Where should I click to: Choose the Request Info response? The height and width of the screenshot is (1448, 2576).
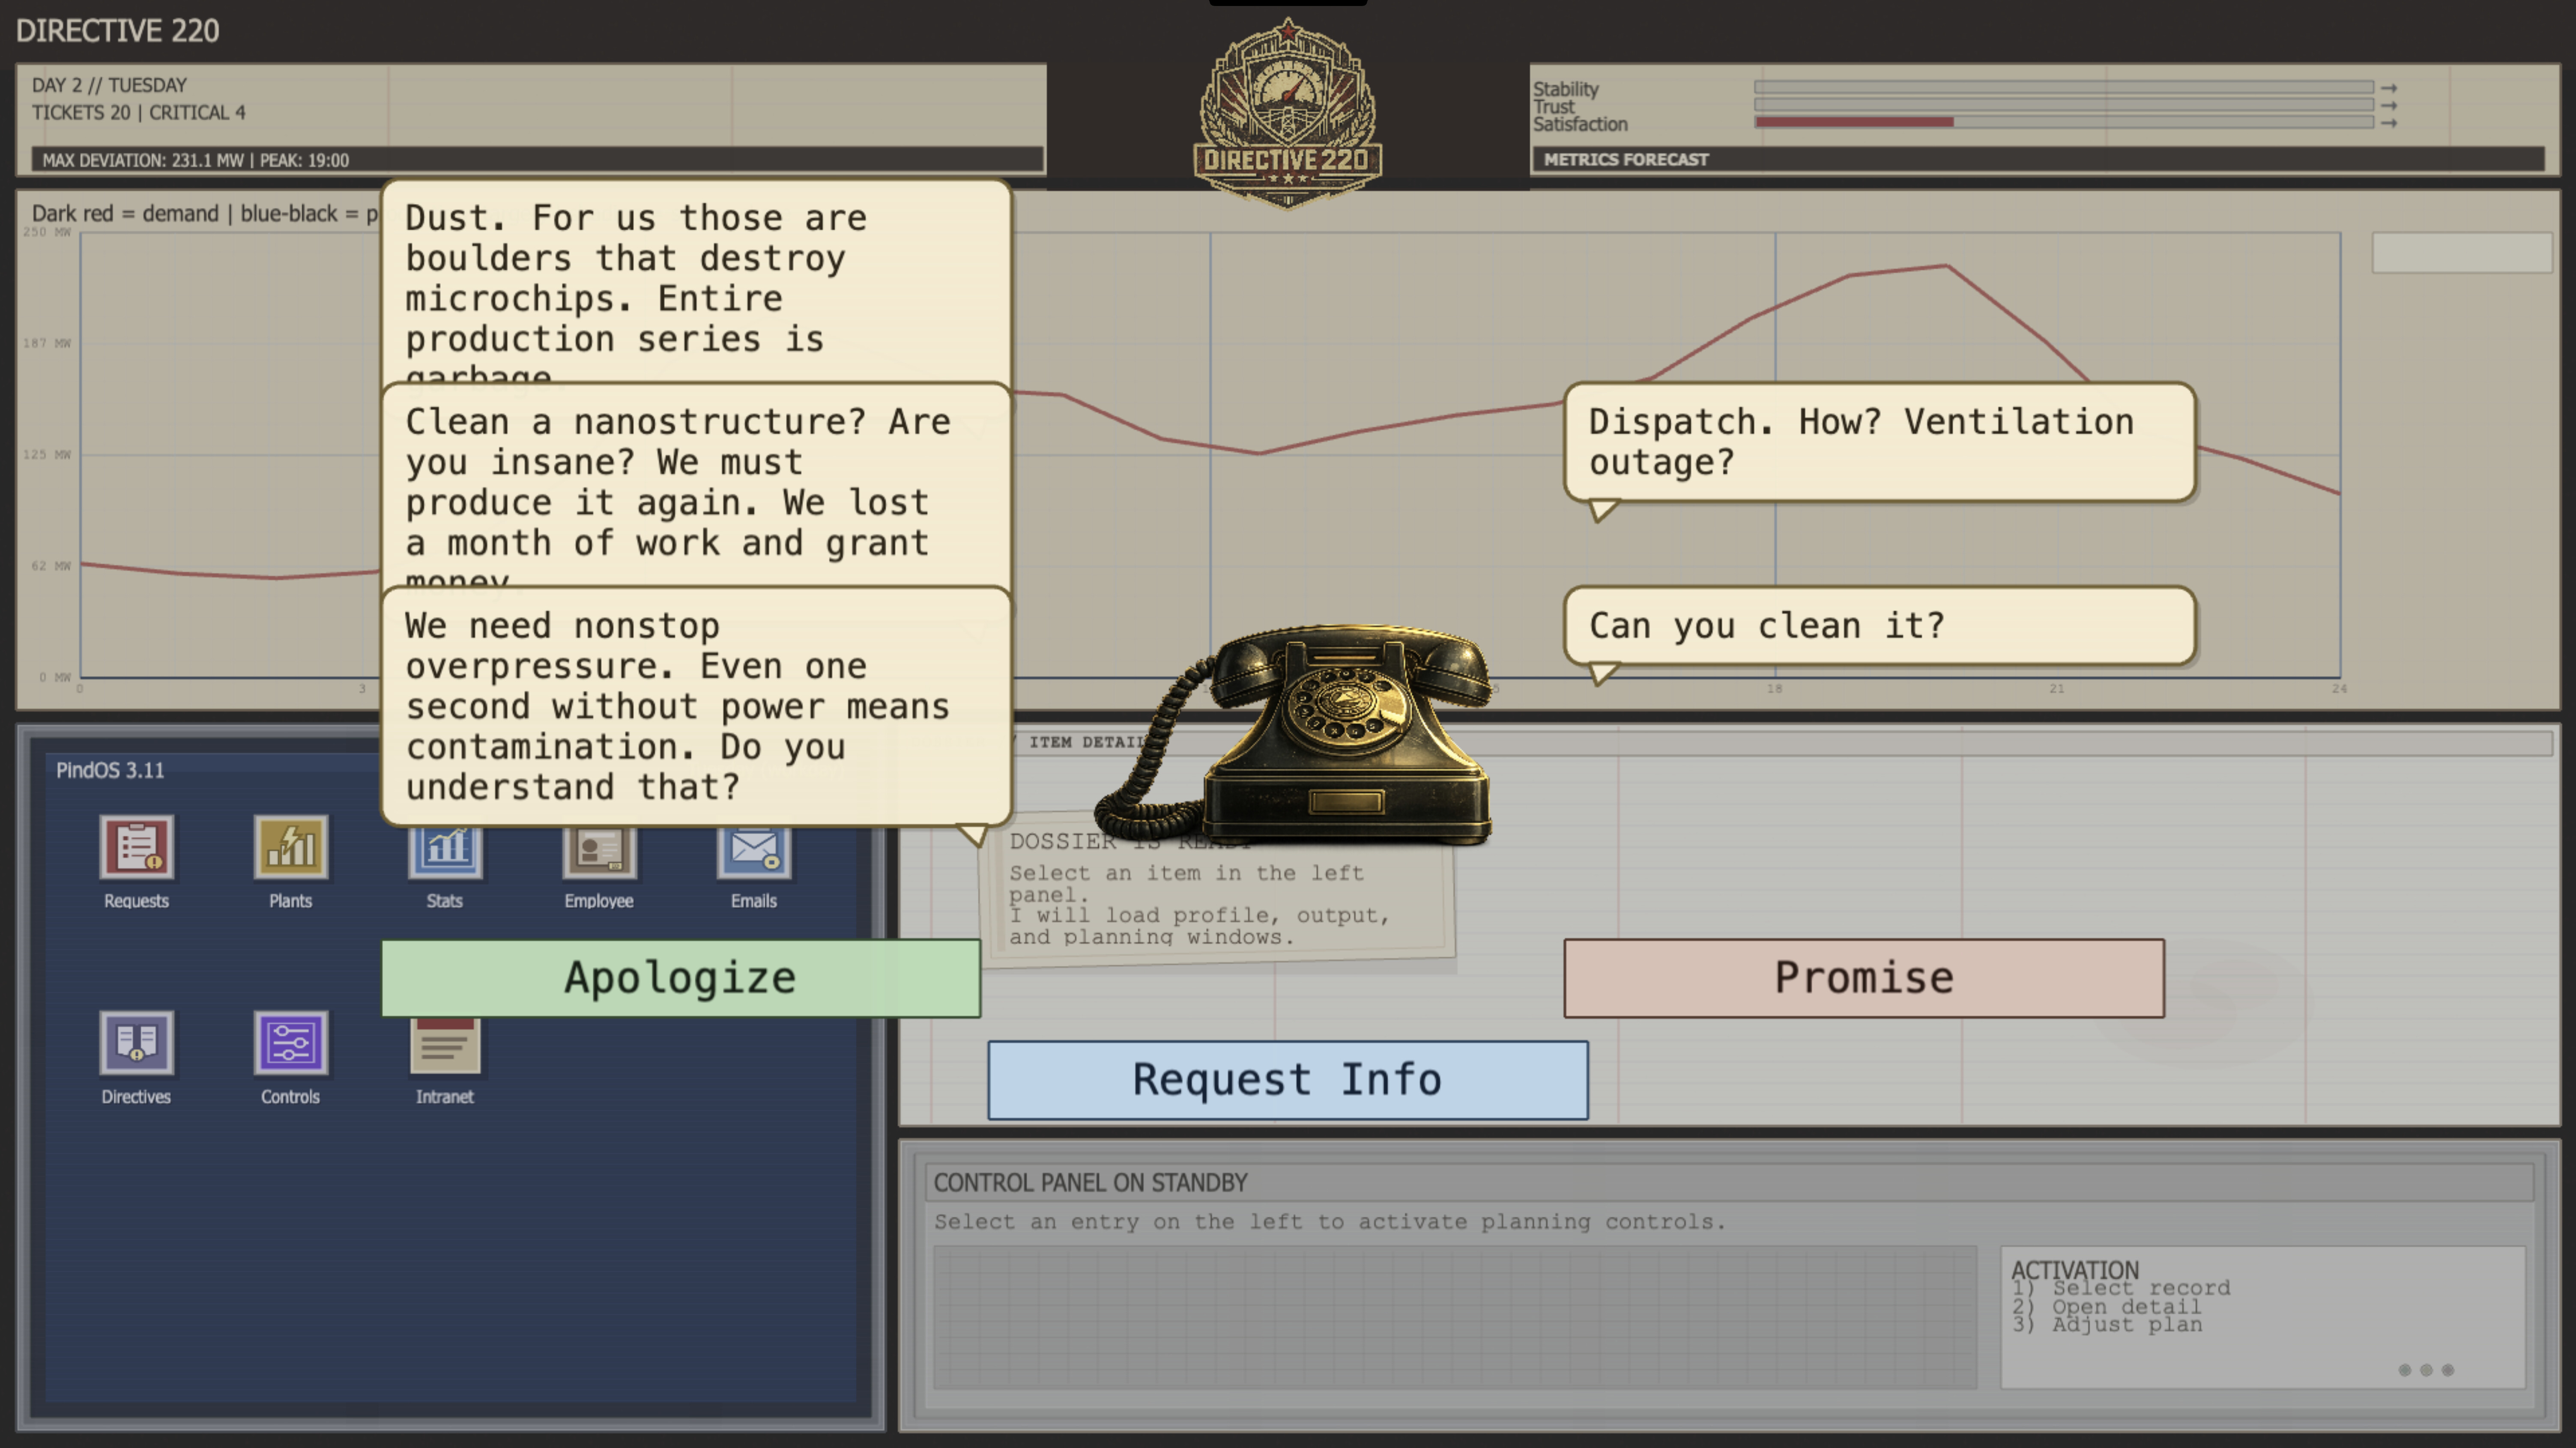[1288, 1080]
